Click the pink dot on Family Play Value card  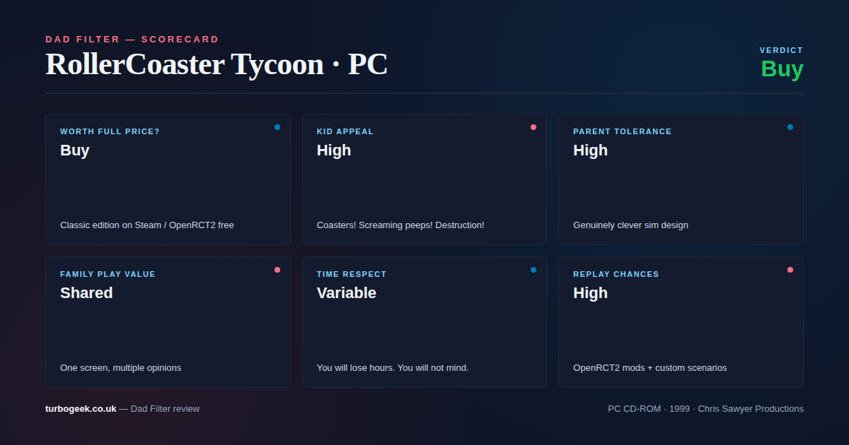(277, 270)
